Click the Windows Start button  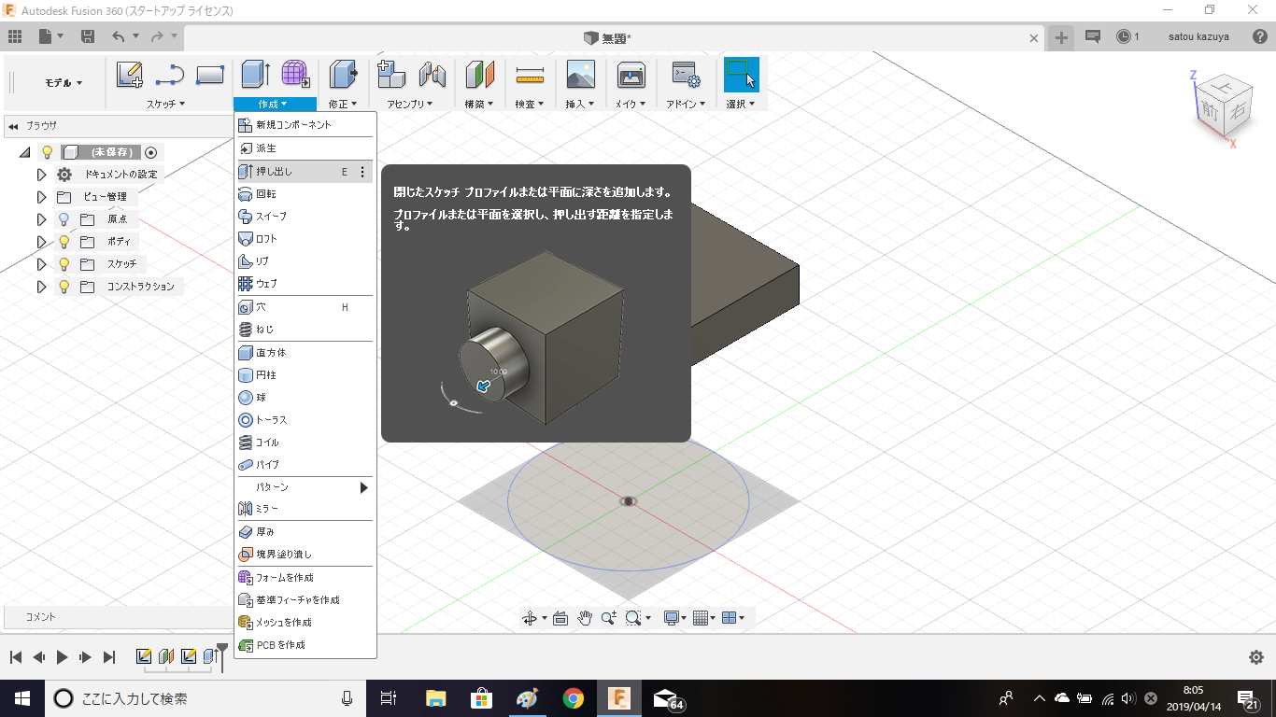click(x=21, y=698)
